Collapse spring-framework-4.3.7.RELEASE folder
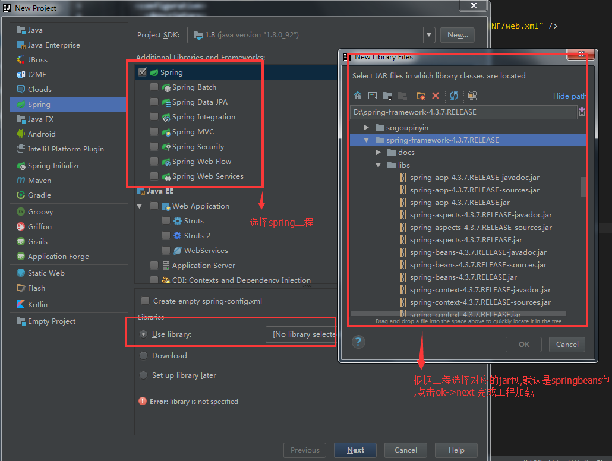The height and width of the screenshot is (461, 612). point(366,140)
